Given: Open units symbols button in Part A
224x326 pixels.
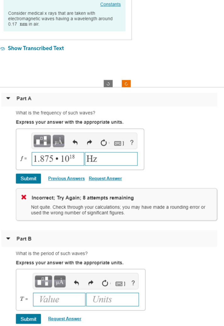Looking at the screenshot, I should click(x=59, y=141).
